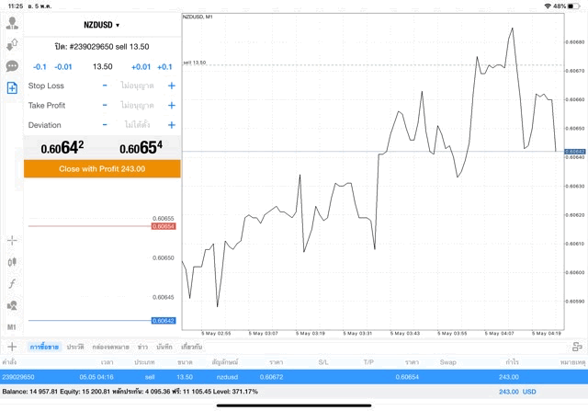Open the กล่องจดหมาย mailbox tab

coord(110,347)
